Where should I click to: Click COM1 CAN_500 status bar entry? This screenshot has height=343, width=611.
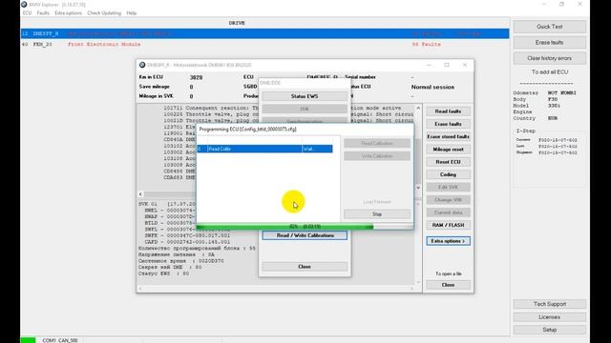click(x=60, y=340)
